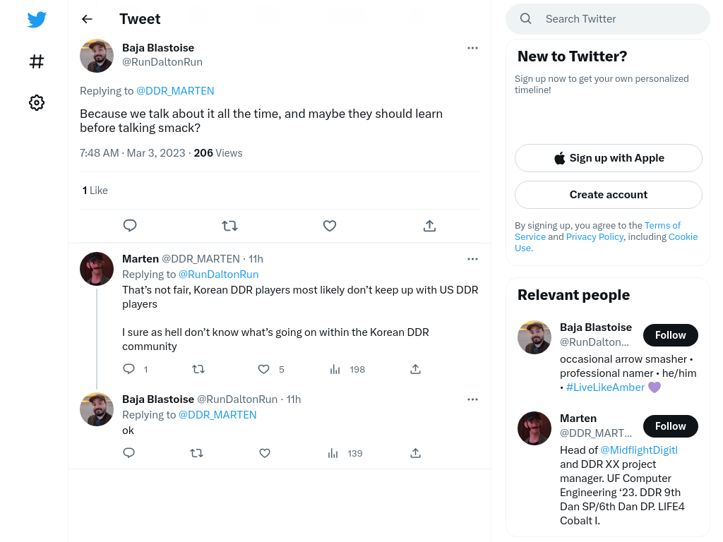This screenshot has height=542, width=723.
Task: Click the Create account button
Action: coord(608,195)
